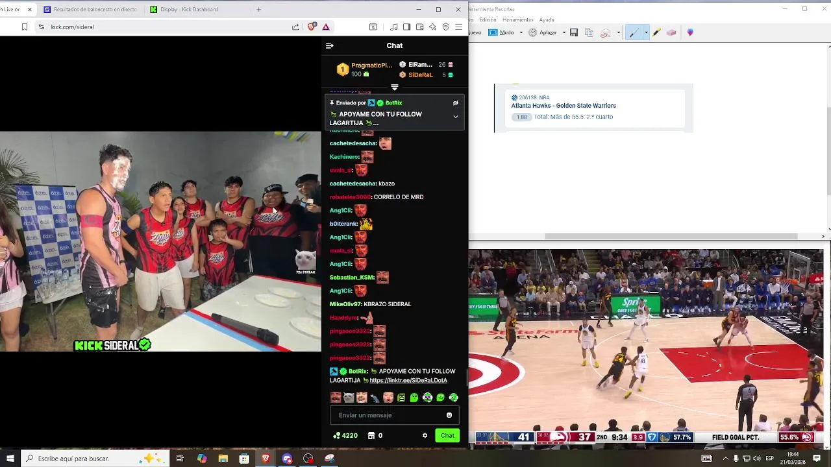Toggle the browser sidebar panel

[406, 27]
